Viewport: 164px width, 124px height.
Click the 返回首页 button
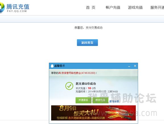(x=87, y=42)
